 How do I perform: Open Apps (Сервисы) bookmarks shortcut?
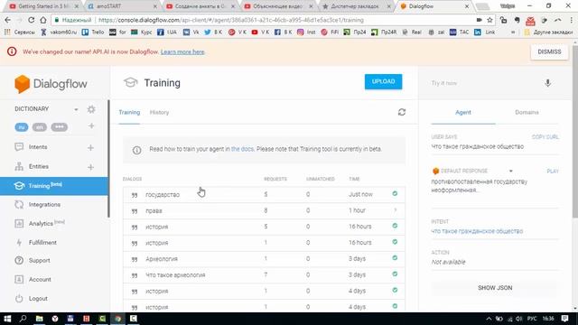pos(20,32)
